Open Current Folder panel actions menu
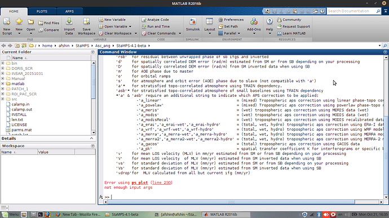The image size is (389, 218). (93, 52)
